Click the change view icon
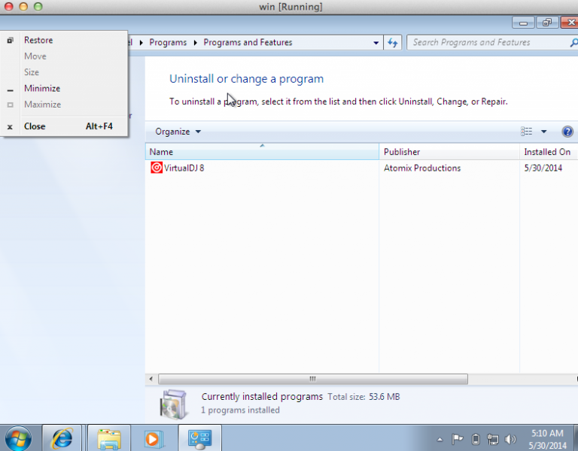Image resolution: width=578 pixels, height=451 pixels. coord(526,132)
